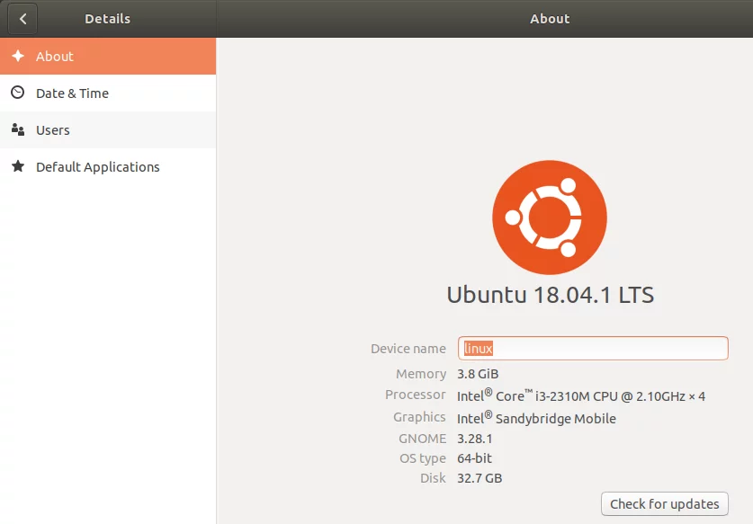Click the Ubuntu logo image

coord(550,218)
